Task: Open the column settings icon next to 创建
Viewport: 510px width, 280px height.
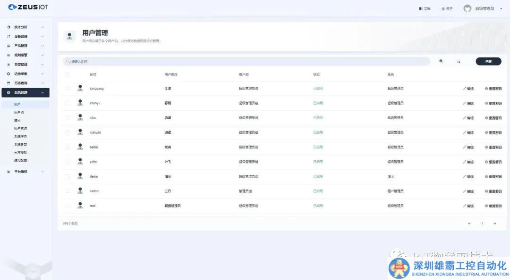Action: pos(458,61)
